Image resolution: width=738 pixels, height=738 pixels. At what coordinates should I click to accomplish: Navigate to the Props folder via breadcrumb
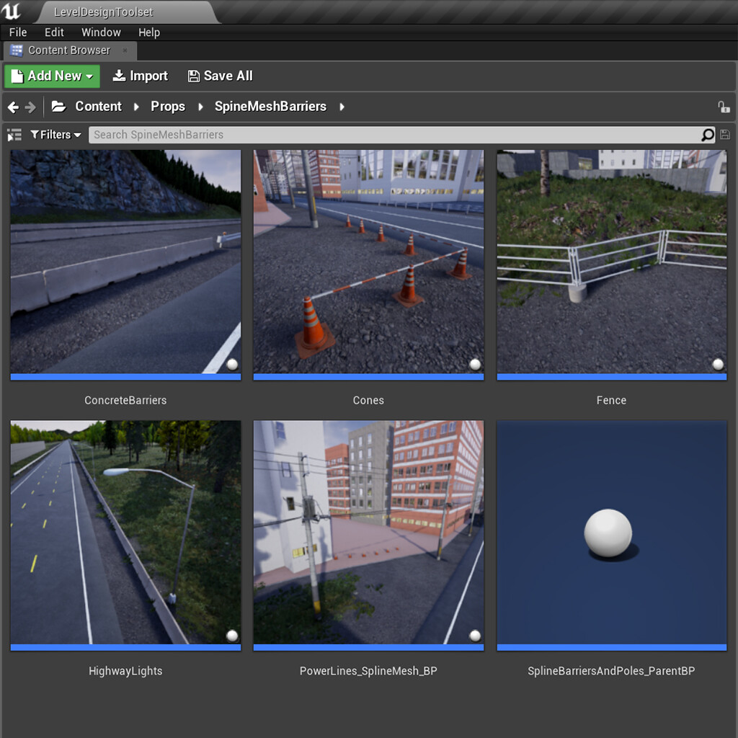point(168,106)
